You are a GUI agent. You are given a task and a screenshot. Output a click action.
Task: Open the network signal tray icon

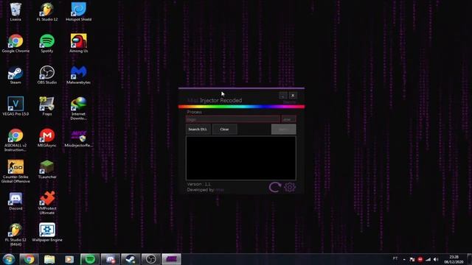(428, 259)
